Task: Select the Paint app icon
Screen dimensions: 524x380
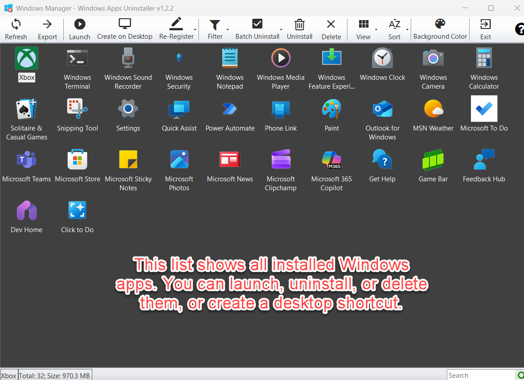Action: 331,115
